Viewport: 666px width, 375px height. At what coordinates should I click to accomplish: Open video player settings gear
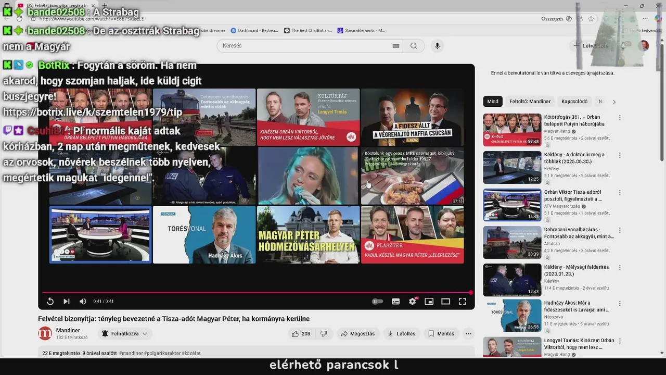coord(413,301)
